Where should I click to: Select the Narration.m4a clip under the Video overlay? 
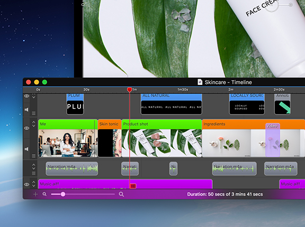pyautogui.click(x=281, y=168)
